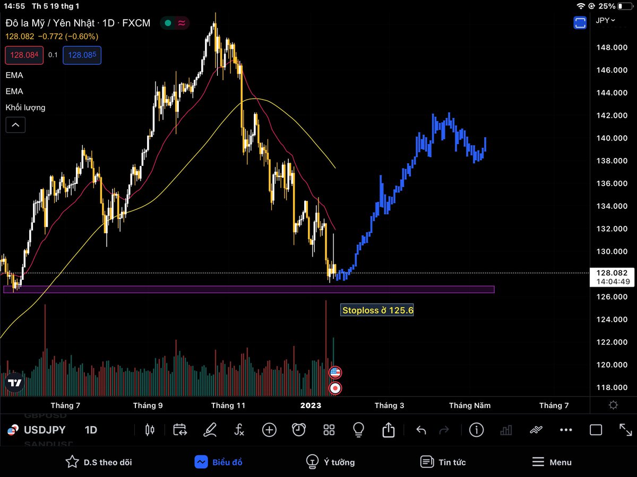This screenshot has height=477, width=637.
Task: Tap the blue fullscreen brackets icon
Action: [580, 23]
